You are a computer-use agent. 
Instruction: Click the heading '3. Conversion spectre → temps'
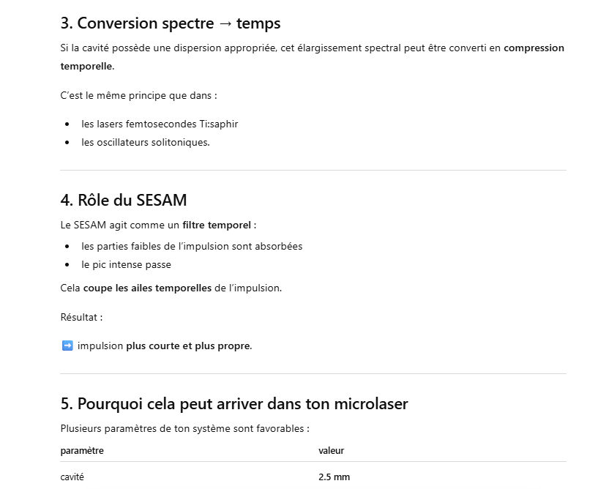pos(170,23)
